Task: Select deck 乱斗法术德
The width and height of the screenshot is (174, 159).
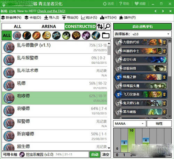Action: coord(54,73)
